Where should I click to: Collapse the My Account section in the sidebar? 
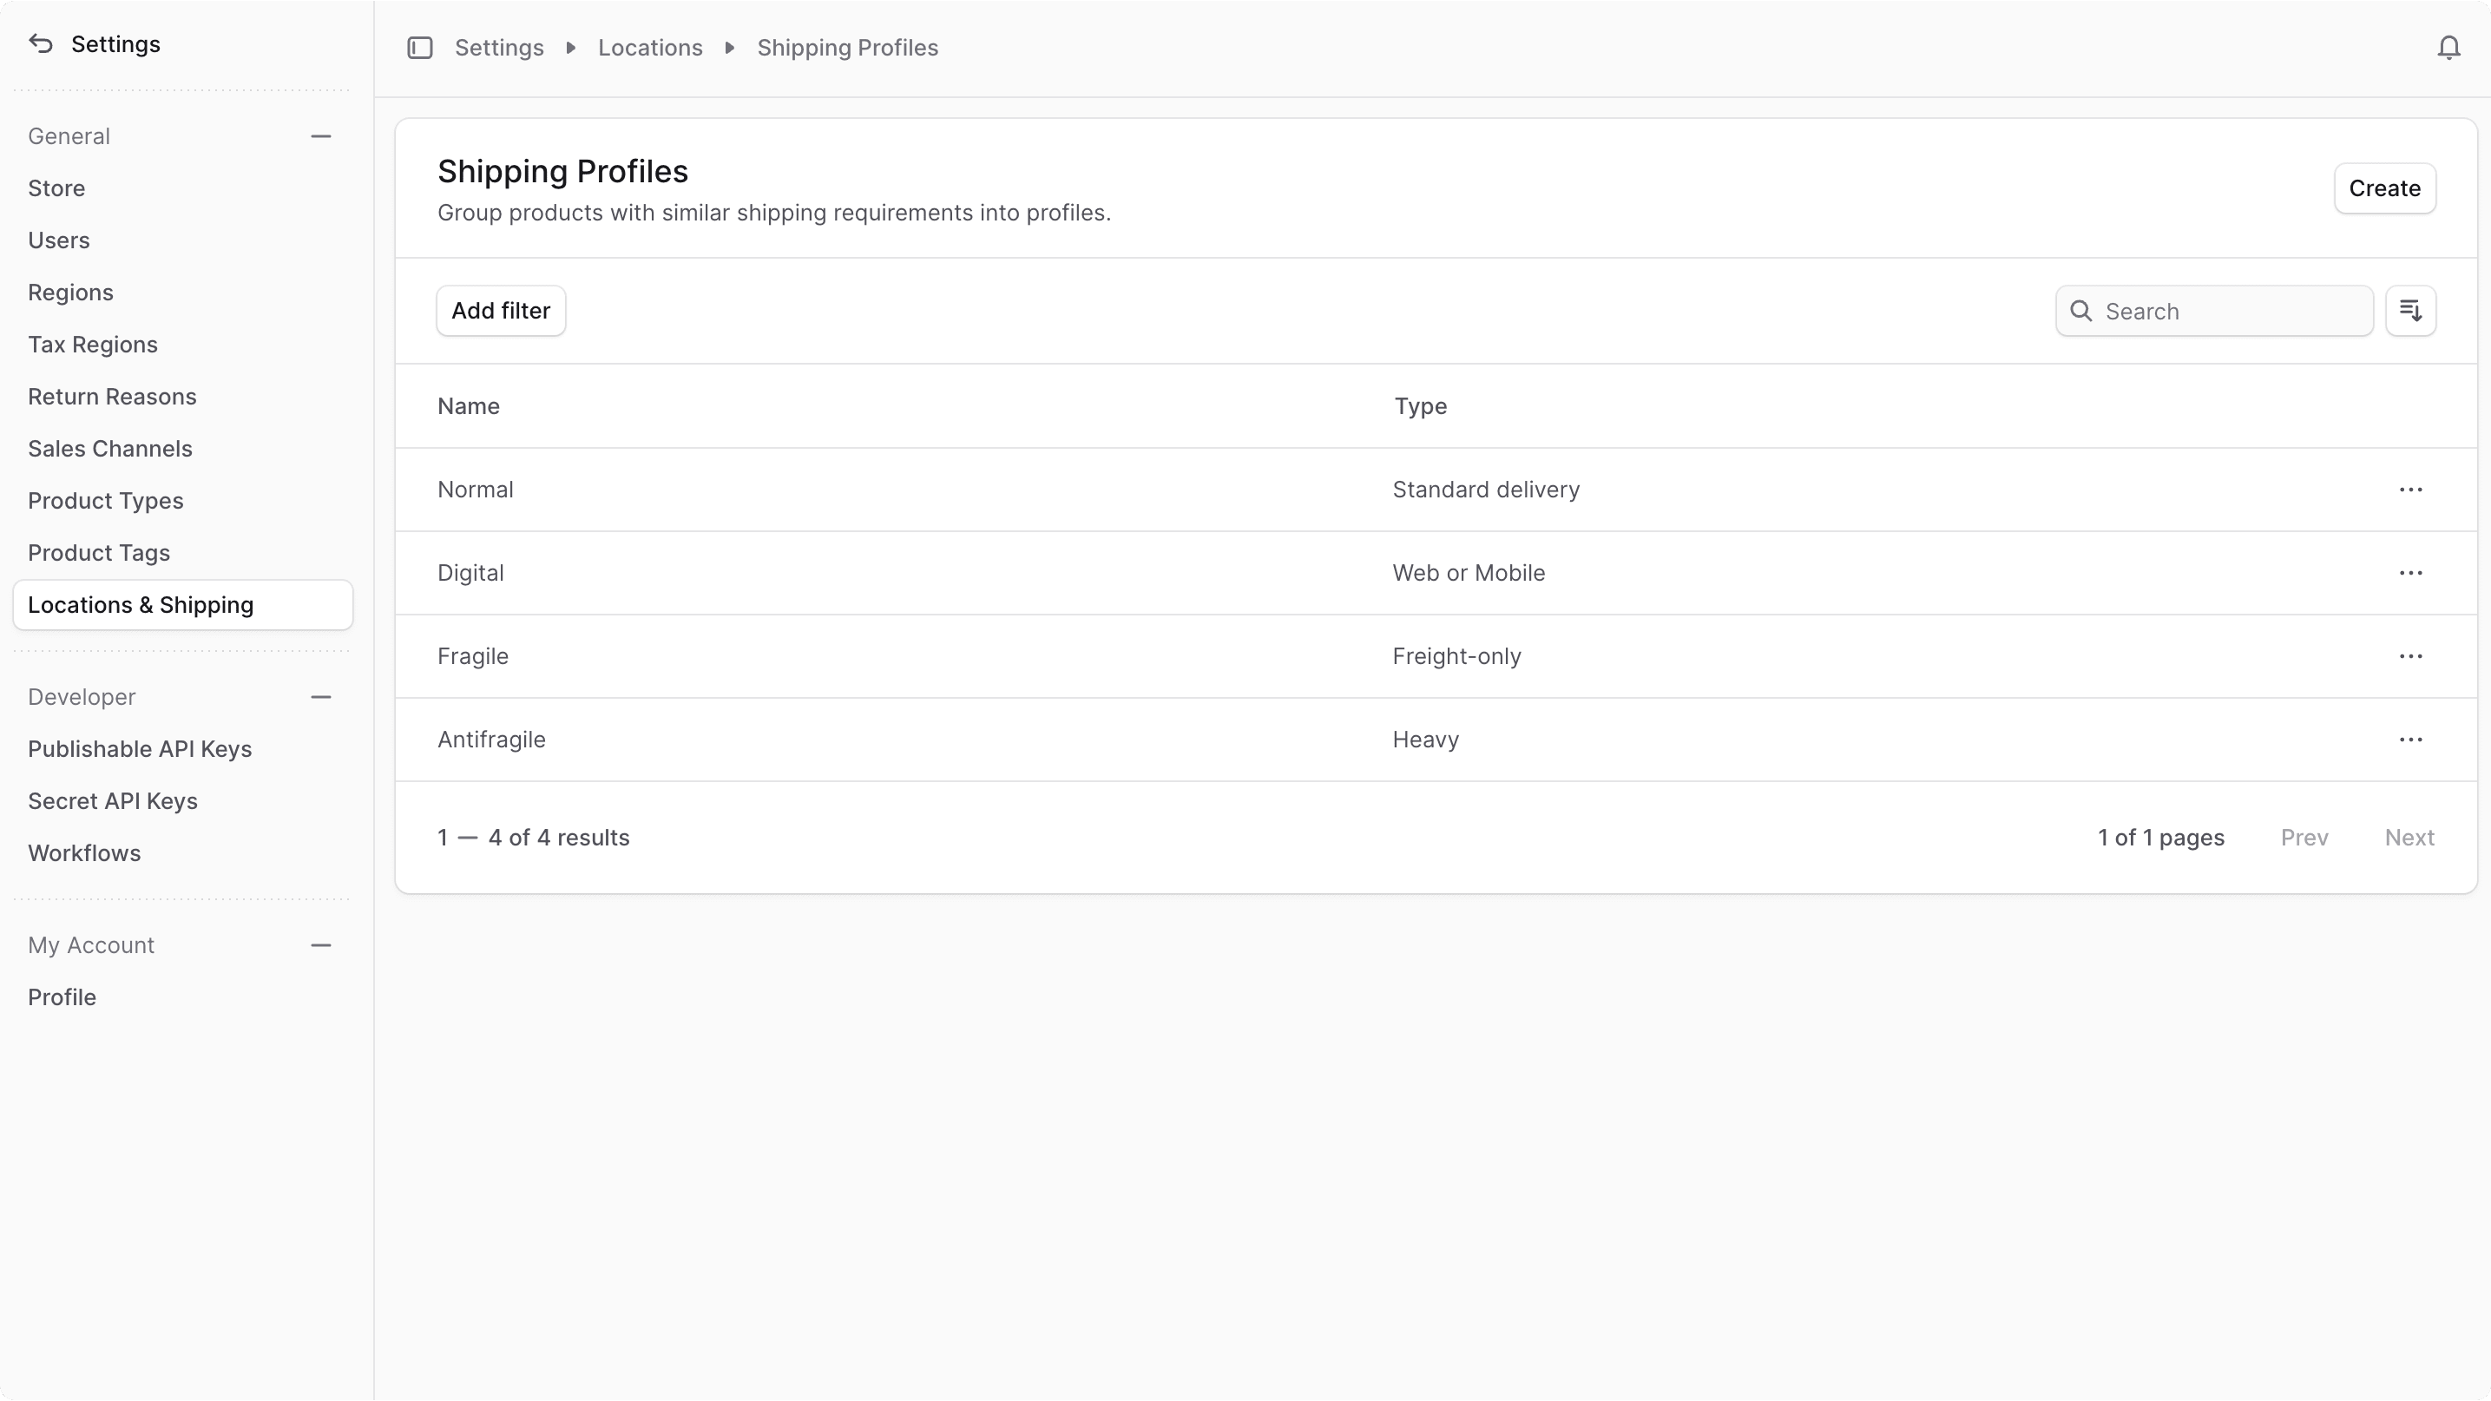(x=321, y=945)
